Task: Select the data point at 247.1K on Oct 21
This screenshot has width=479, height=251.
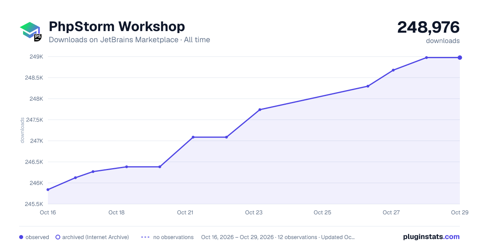Action: 193,137
